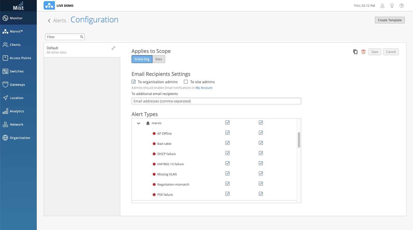This screenshot has width=413, height=230.
Task: Select the Entire Org scope tab
Action: pyautogui.click(x=142, y=59)
